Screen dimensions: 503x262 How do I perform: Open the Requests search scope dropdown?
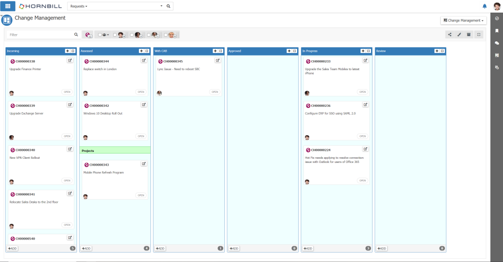79,6
